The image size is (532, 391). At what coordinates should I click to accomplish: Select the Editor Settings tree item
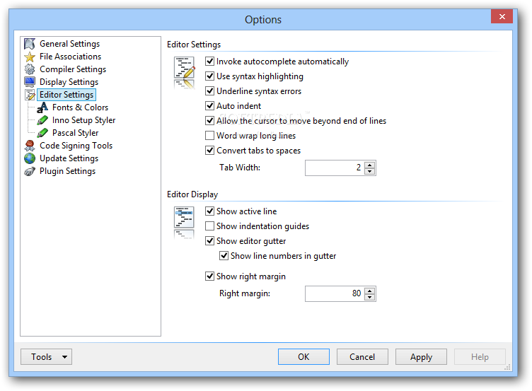pyautogui.click(x=66, y=95)
